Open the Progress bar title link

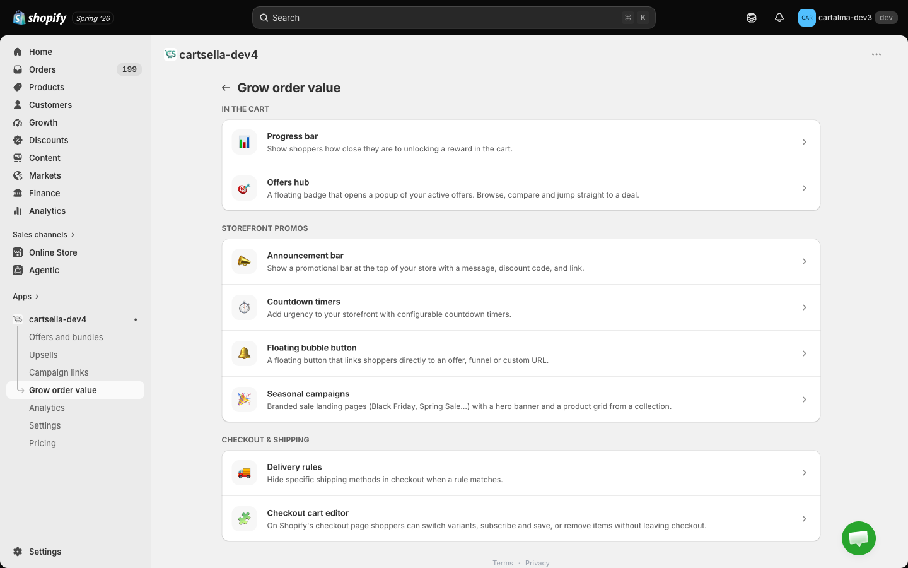point(292,136)
